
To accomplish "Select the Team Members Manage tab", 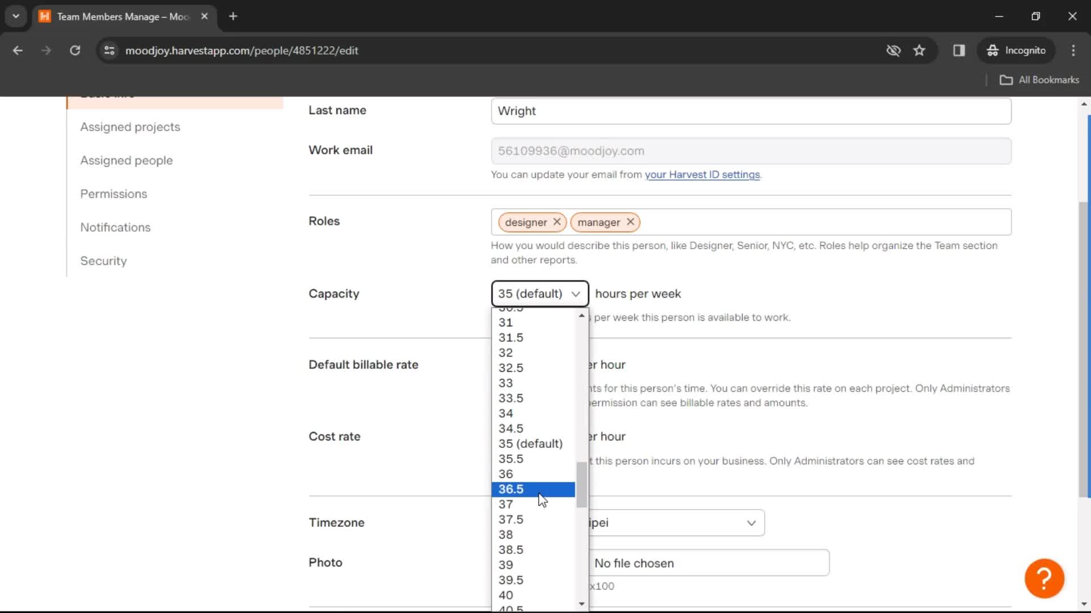I will pyautogui.click(x=123, y=16).
